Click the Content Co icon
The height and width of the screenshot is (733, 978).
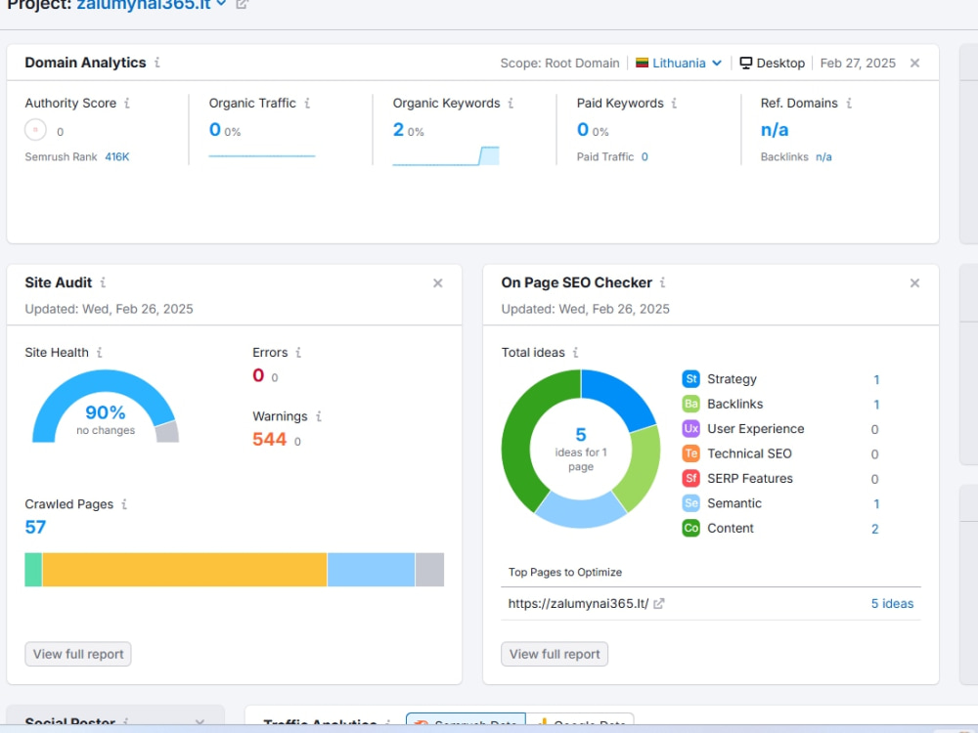691,528
